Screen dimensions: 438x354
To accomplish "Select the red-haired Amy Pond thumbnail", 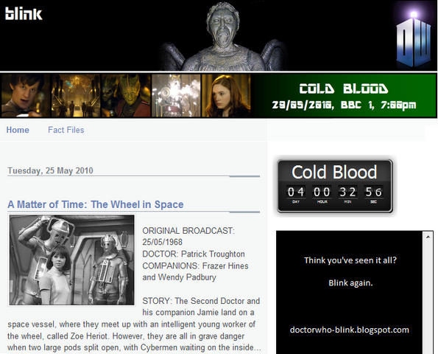I will [226, 95].
